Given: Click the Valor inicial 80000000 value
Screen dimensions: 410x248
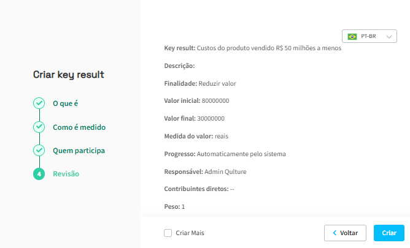Looking at the screenshot, I should coord(215,100).
